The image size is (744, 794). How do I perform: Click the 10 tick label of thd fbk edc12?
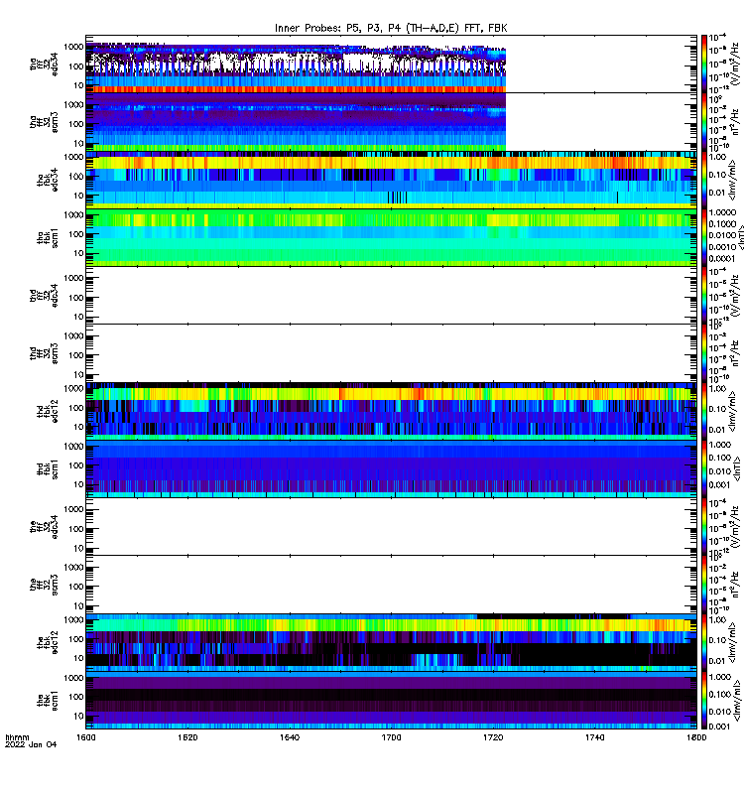pyautogui.click(x=78, y=427)
